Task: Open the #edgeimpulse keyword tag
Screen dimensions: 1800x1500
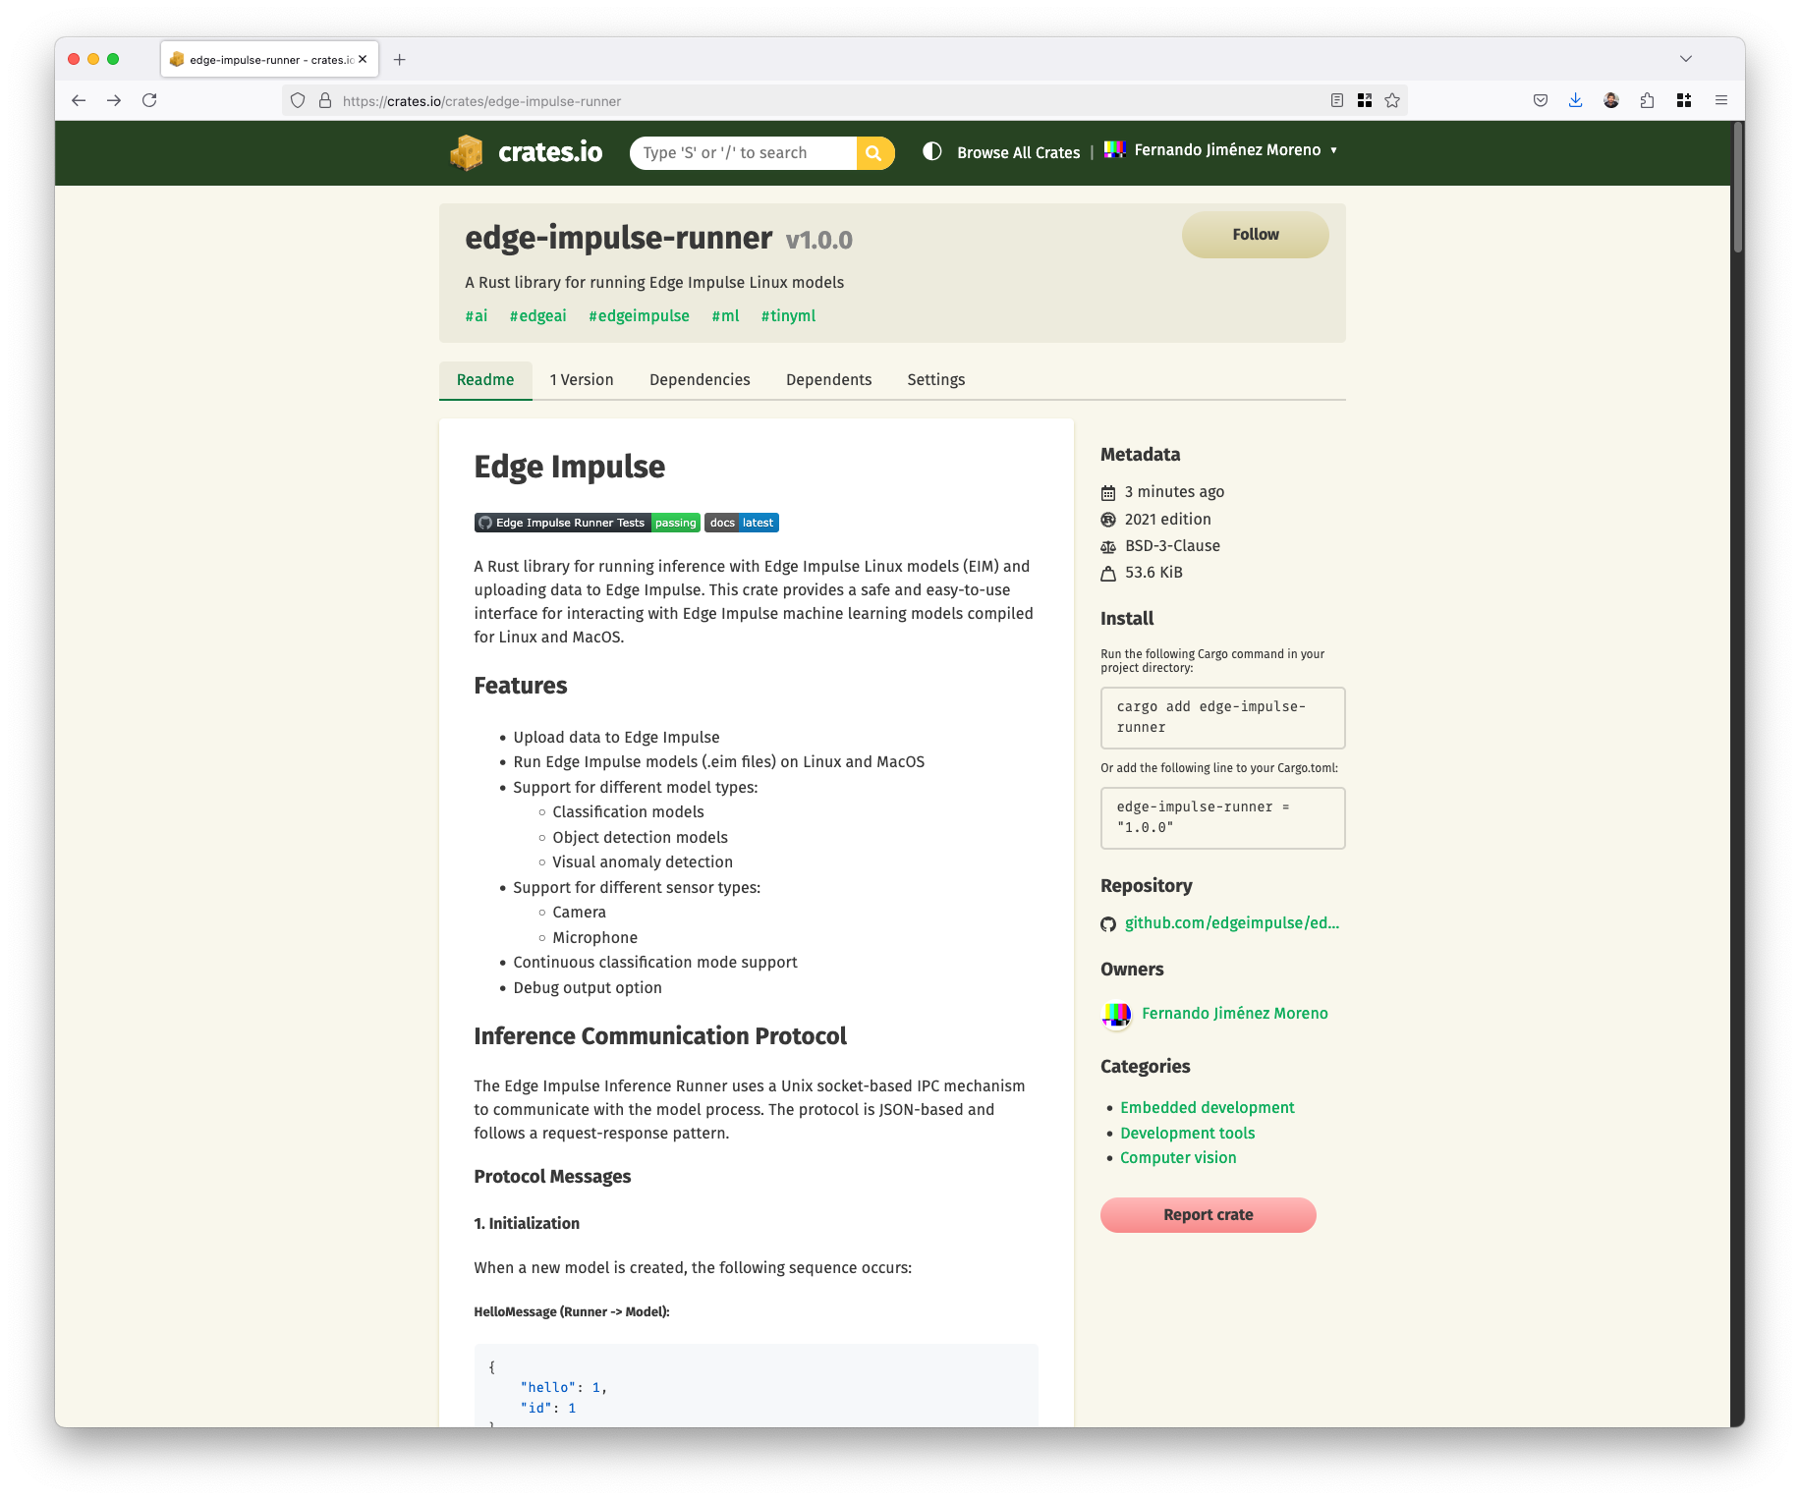Action: (640, 315)
